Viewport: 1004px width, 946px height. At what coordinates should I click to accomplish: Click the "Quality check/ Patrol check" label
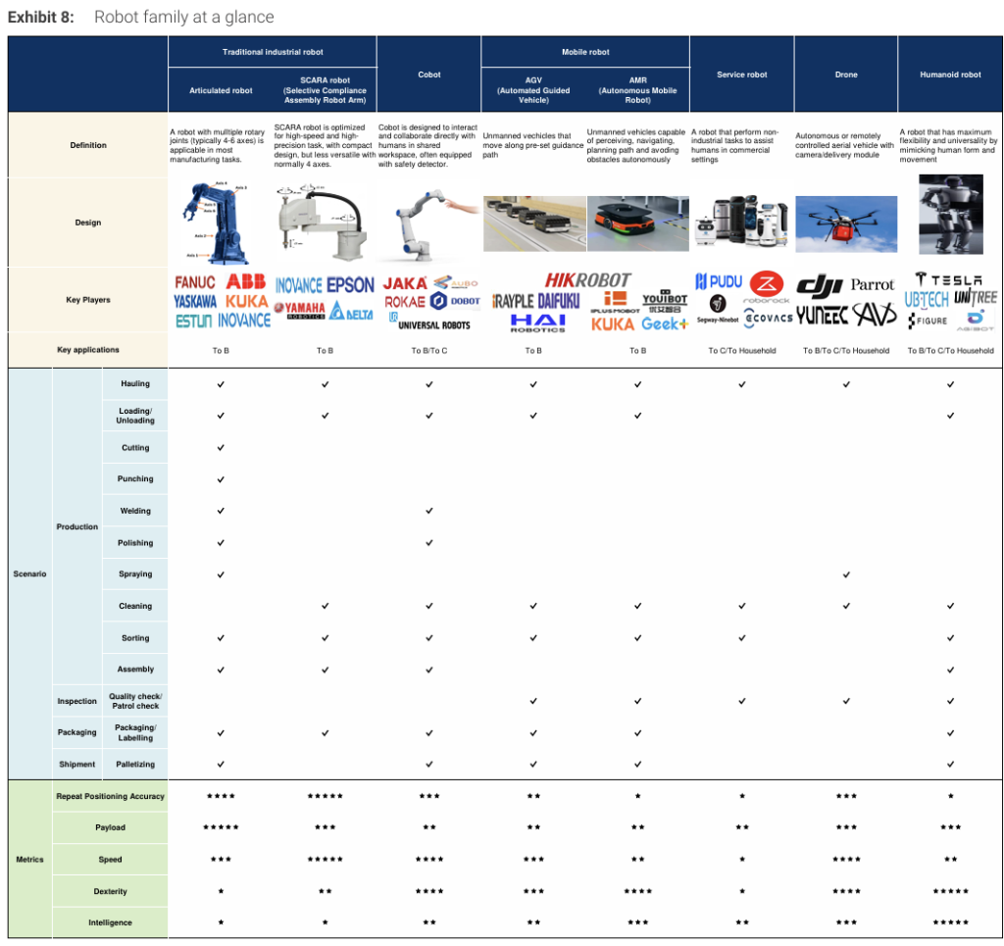point(135,701)
